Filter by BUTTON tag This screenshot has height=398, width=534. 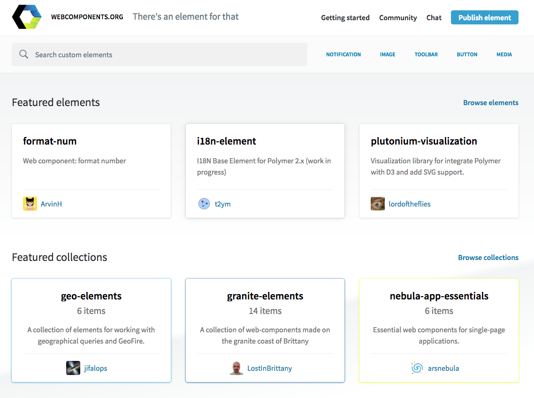point(467,54)
